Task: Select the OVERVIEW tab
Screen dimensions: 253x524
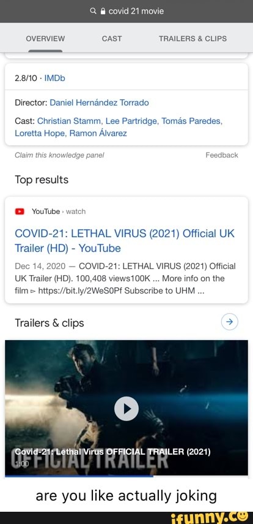Action: (x=45, y=39)
